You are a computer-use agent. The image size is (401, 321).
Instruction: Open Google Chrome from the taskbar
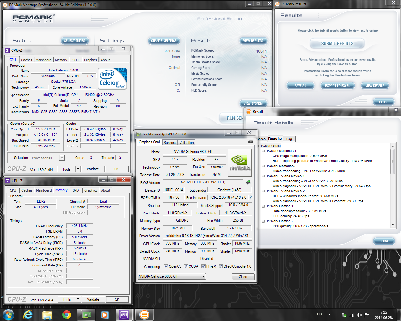click(x=66, y=315)
